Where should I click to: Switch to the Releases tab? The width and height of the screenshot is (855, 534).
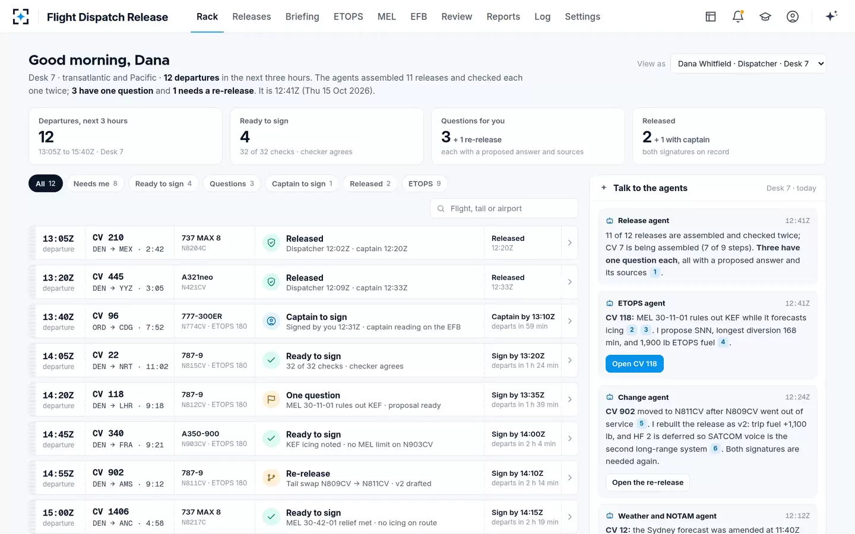coord(252,17)
